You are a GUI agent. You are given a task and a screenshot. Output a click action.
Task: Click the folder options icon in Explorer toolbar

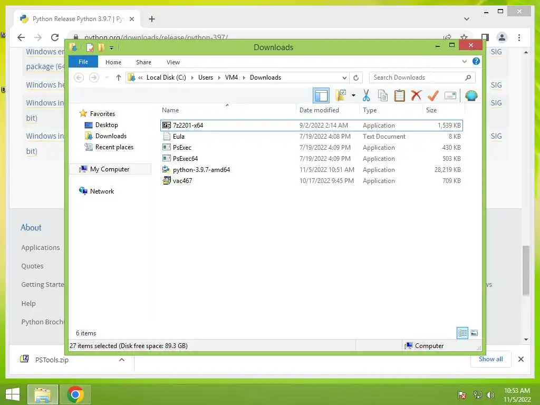(341, 95)
